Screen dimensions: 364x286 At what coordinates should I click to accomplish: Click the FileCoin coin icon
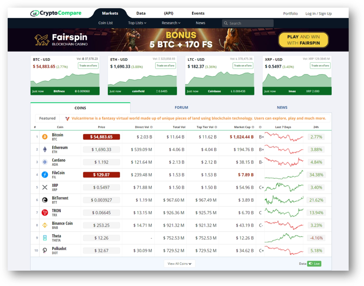[x=45, y=175]
